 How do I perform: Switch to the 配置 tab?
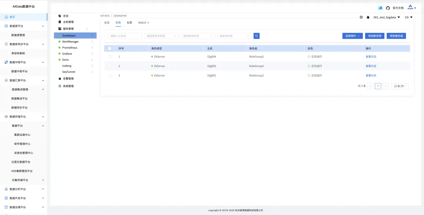(x=130, y=23)
